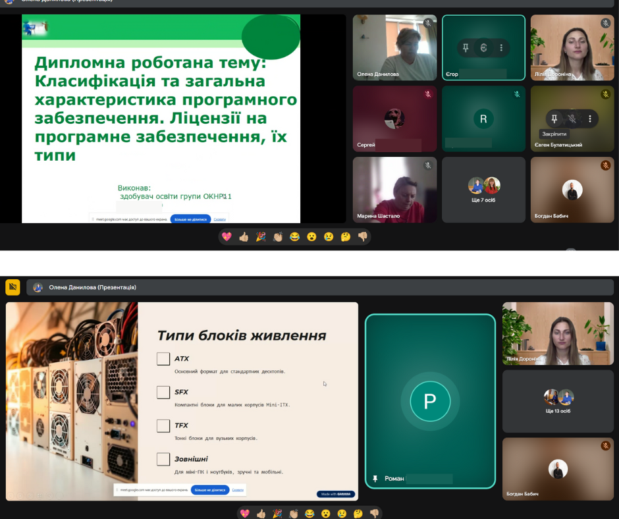619x519 pixels.
Task: Click 'Більше не ділитися' in top presentation
Action: 190,219
